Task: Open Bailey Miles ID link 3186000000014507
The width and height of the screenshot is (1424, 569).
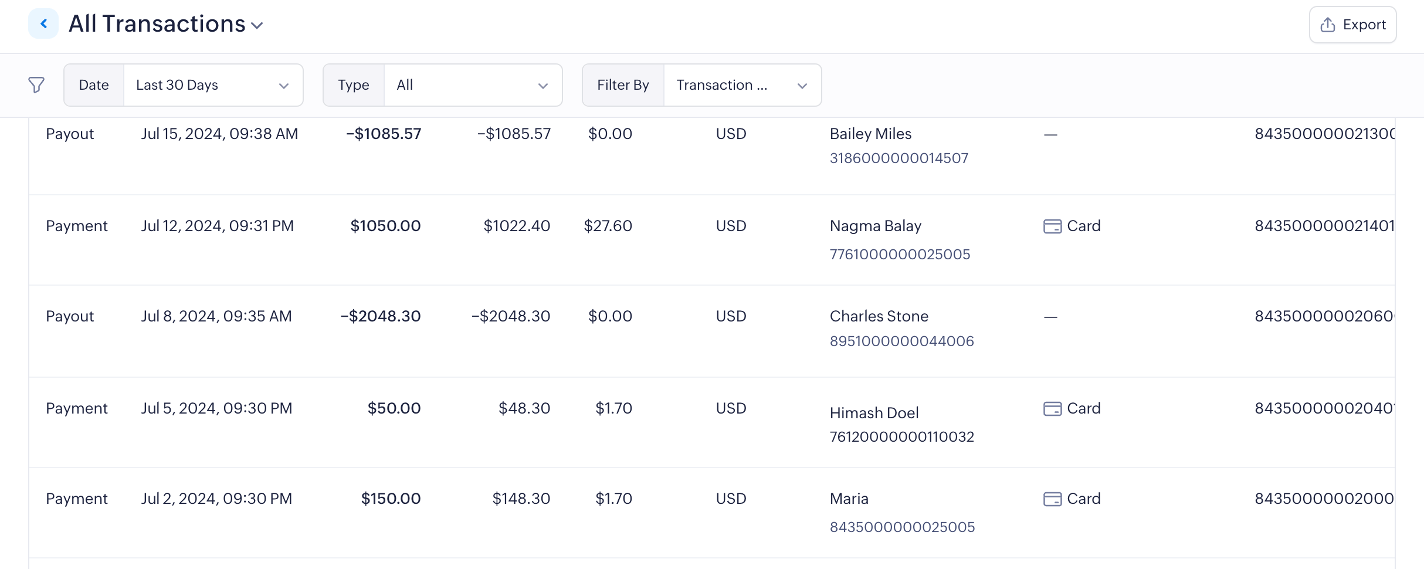Action: (x=899, y=158)
